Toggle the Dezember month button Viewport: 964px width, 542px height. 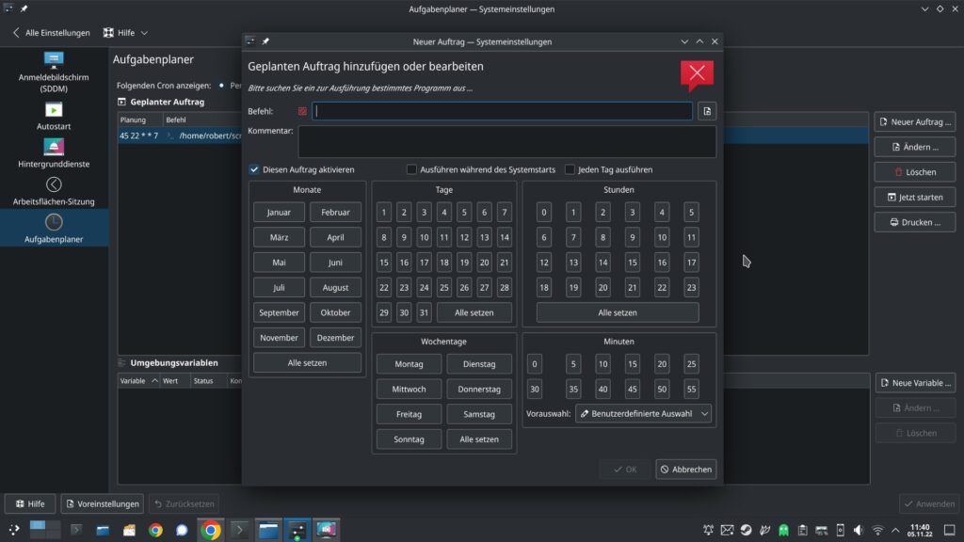tap(335, 338)
